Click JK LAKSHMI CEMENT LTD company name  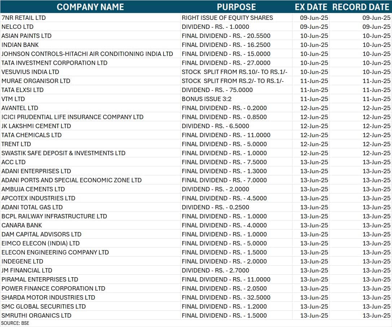[36, 126]
